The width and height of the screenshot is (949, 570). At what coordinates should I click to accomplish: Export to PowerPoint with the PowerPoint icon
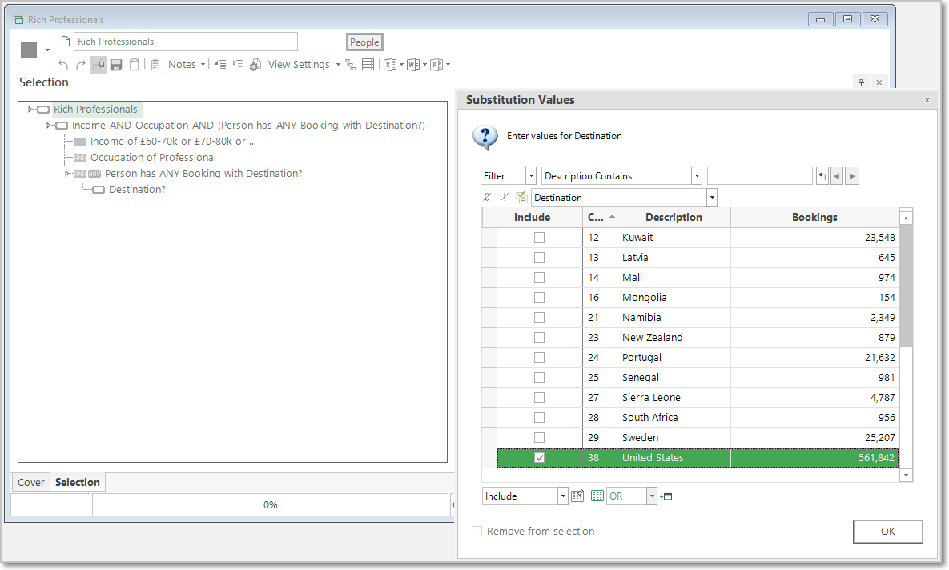pos(436,65)
